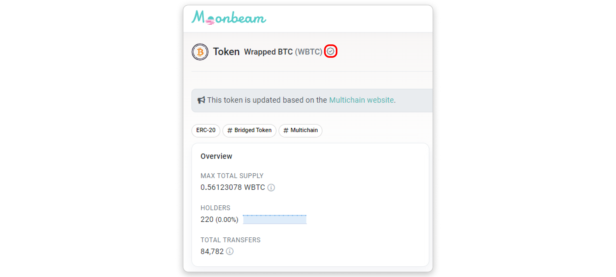Click info icon beside total transfers count
This screenshot has height=277, width=616.
tap(230, 251)
